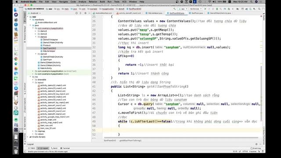Click the Make Project hammer icon

coord(174,9)
